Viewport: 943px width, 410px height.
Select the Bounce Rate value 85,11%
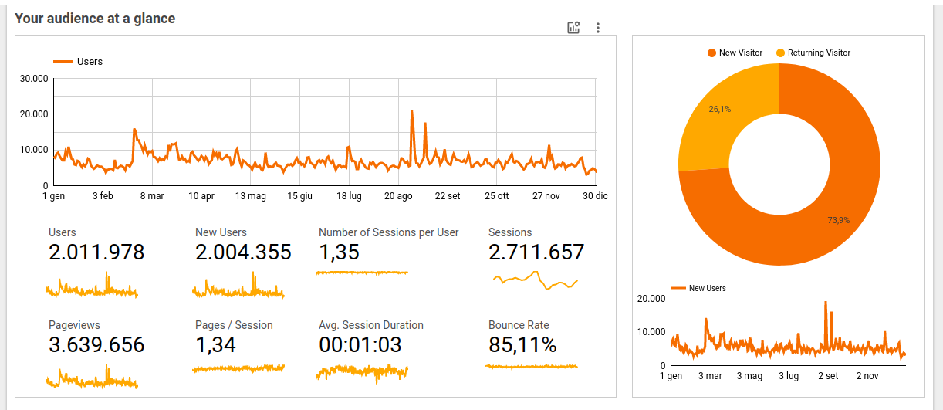coord(522,345)
